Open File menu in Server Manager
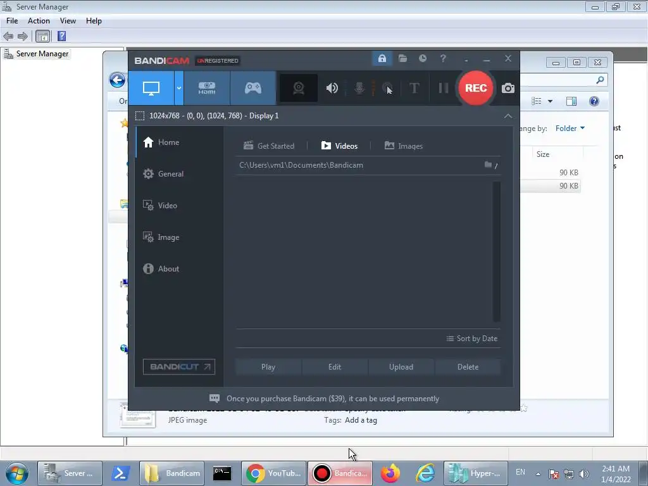648x486 pixels. point(12,21)
